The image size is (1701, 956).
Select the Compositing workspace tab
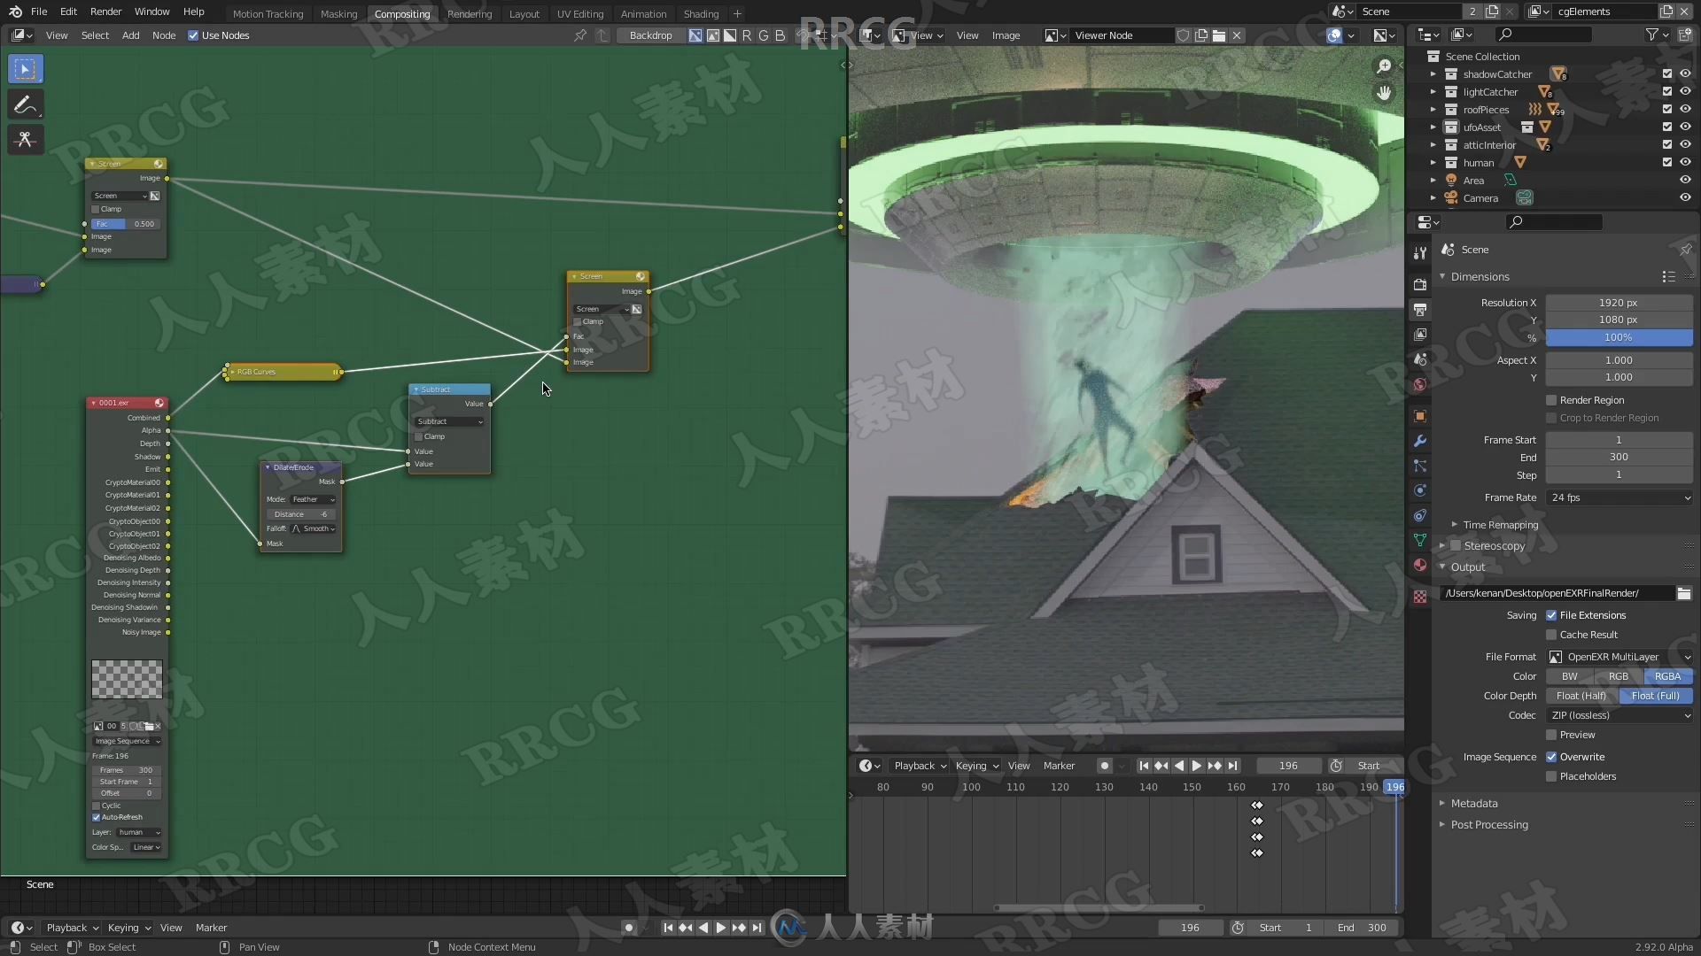pyautogui.click(x=402, y=13)
